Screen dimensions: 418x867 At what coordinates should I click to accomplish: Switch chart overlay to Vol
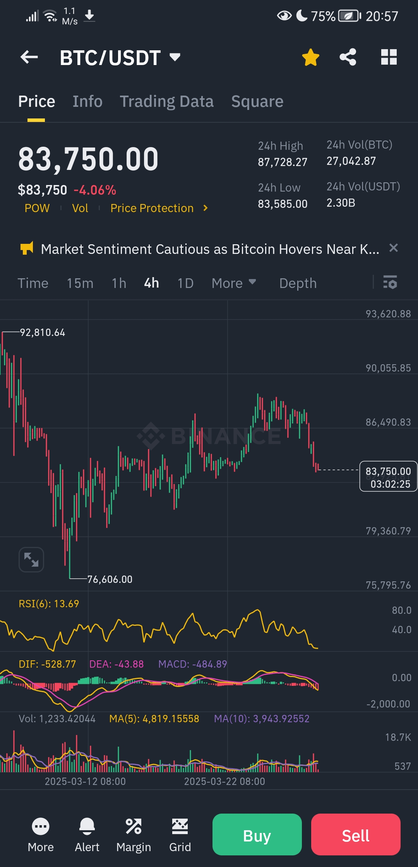click(80, 208)
